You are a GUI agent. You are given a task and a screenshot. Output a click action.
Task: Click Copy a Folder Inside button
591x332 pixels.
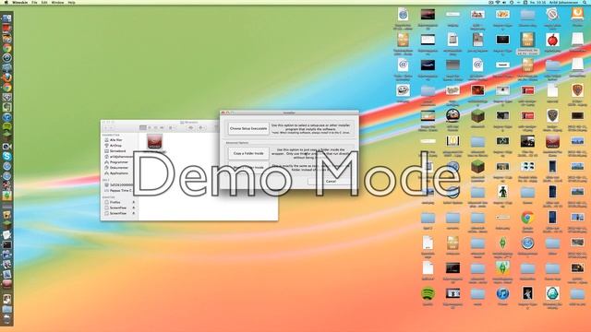pyautogui.click(x=248, y=154)
